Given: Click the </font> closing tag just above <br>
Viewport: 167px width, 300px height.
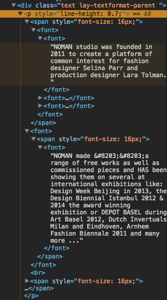Looking at the screenshot, I should [x=44, y=265].
